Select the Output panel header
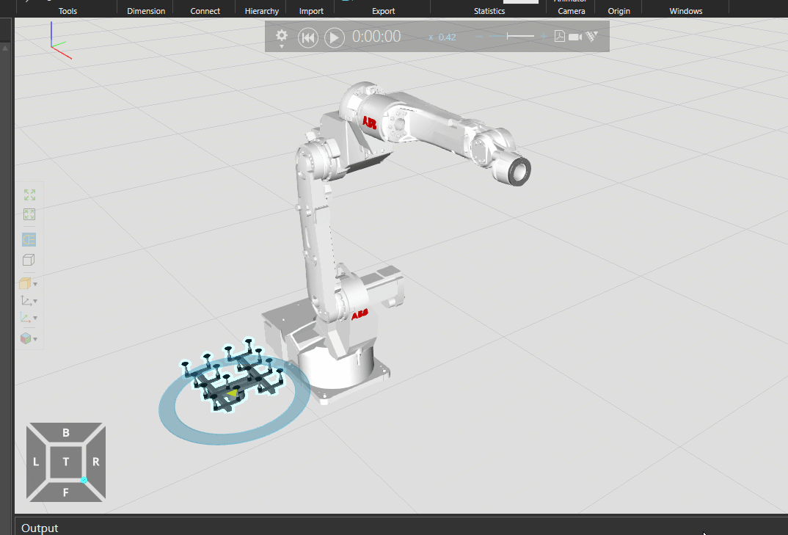The height and width of the screenshot is (535, 788). 40,528
